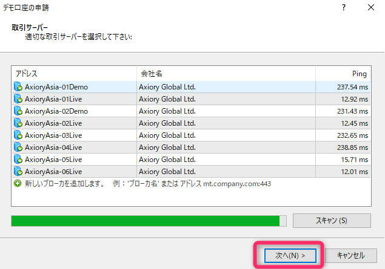Click the 15.71 ms ping value
Screen dimensions: 385x269
(354, 160)
